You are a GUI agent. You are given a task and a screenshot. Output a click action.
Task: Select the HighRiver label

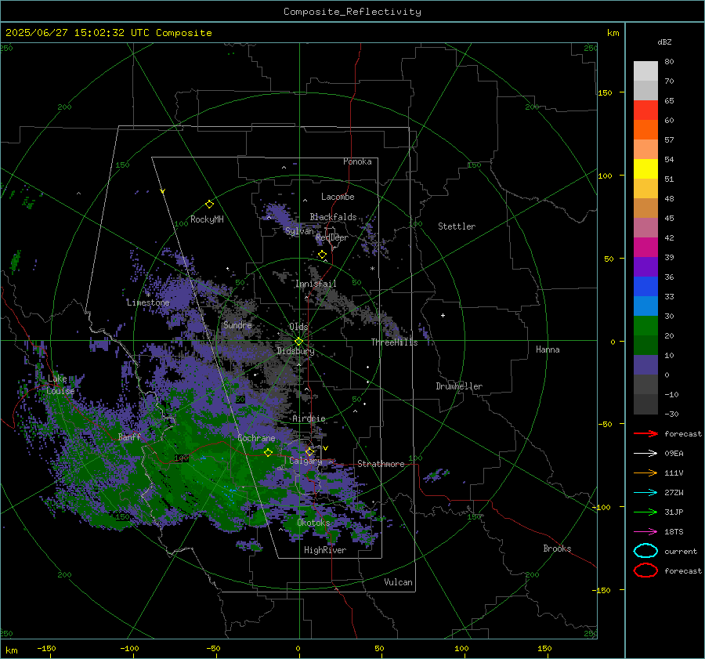click(x=325, y=550)
